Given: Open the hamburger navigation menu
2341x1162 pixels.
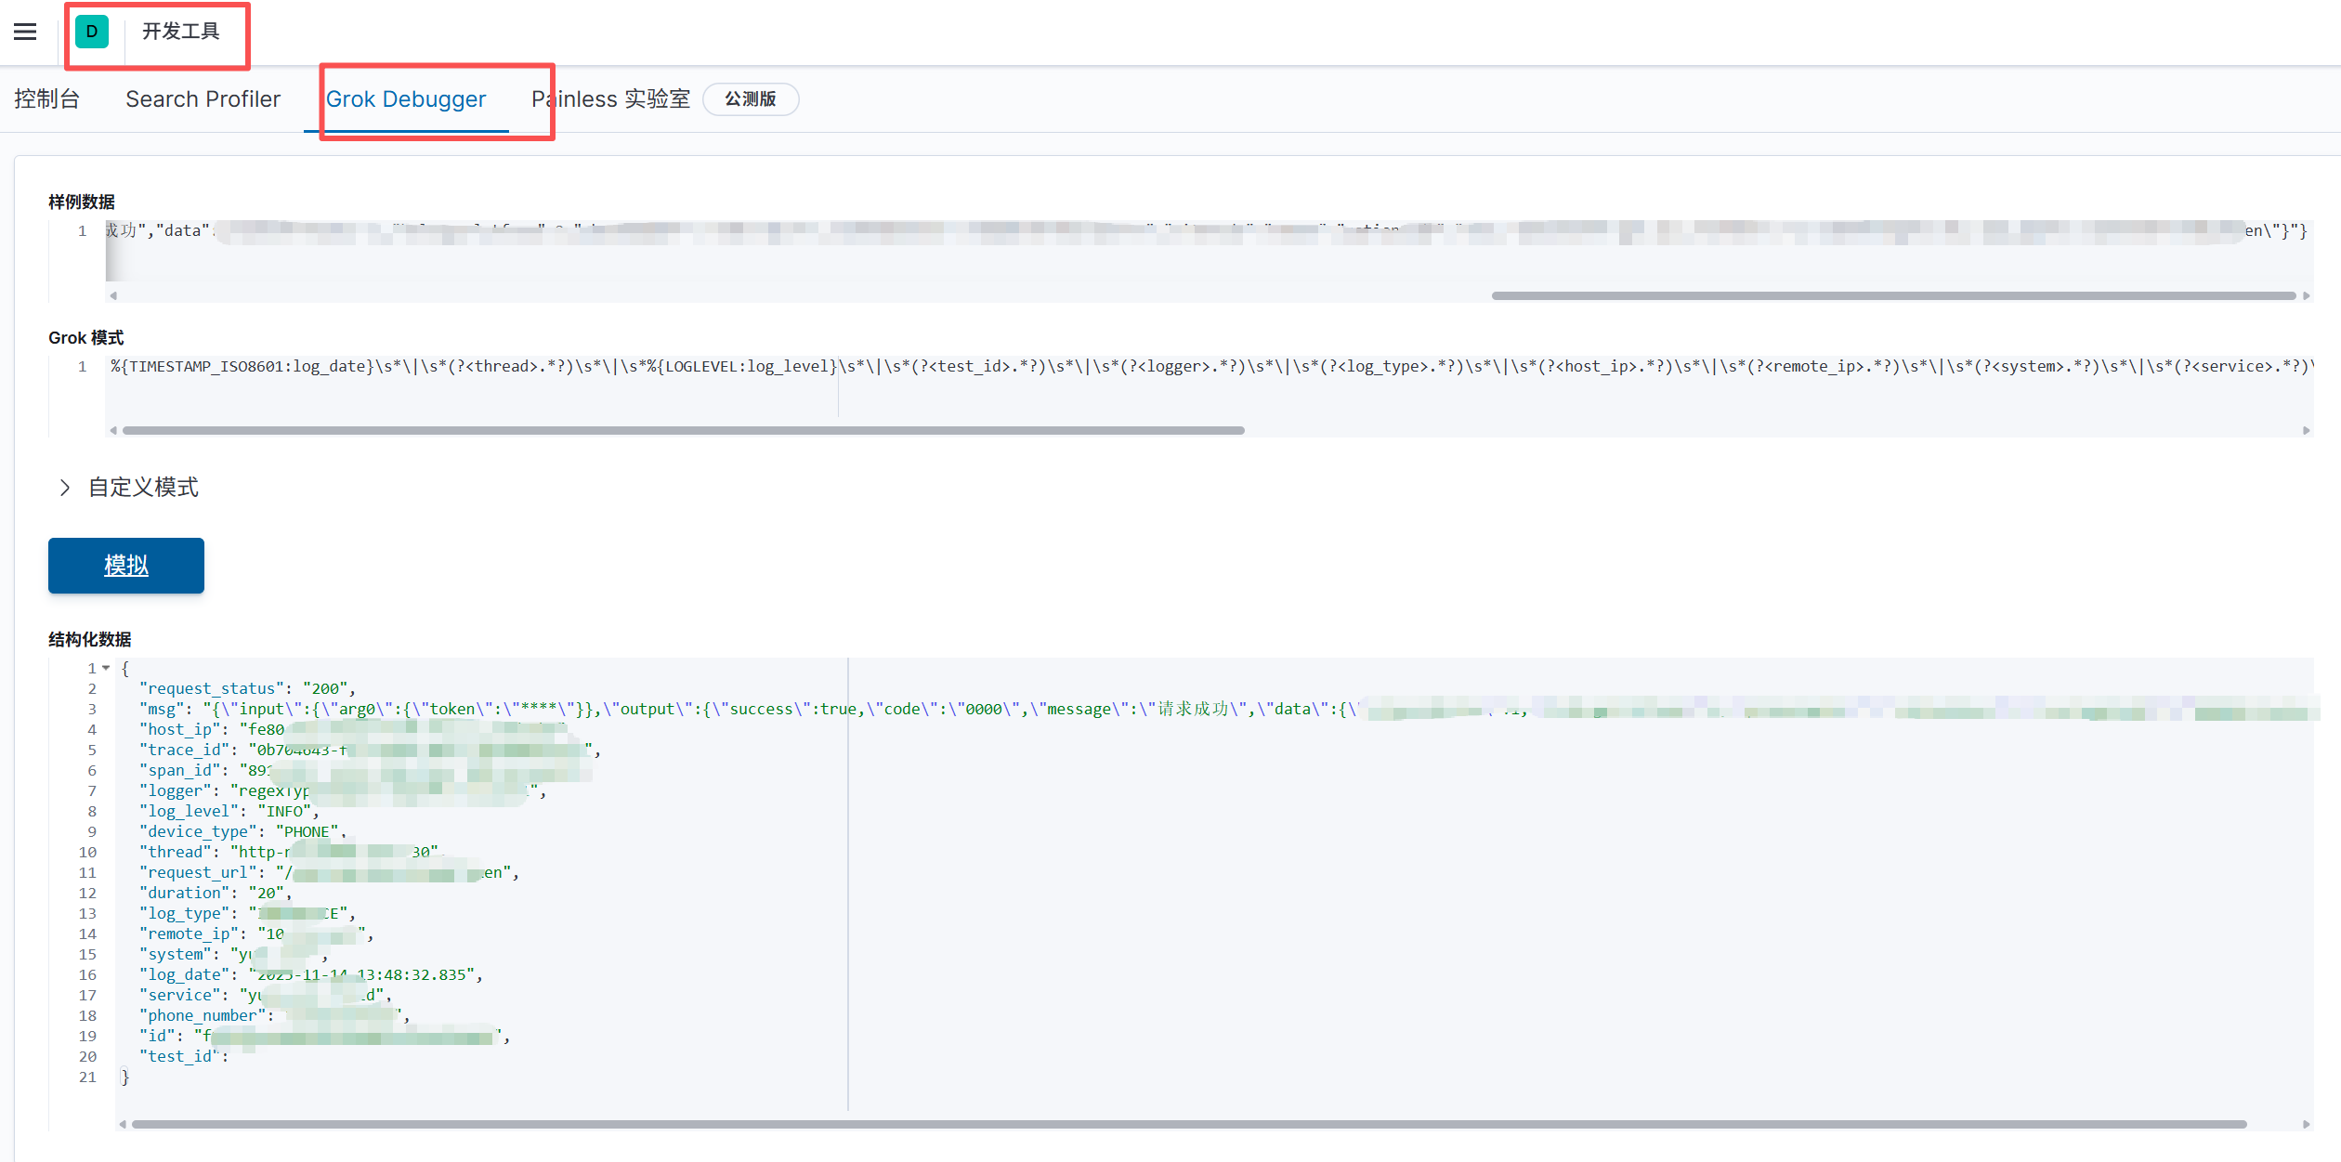Looking at the screenshot, I should click(x=25, y=32).
